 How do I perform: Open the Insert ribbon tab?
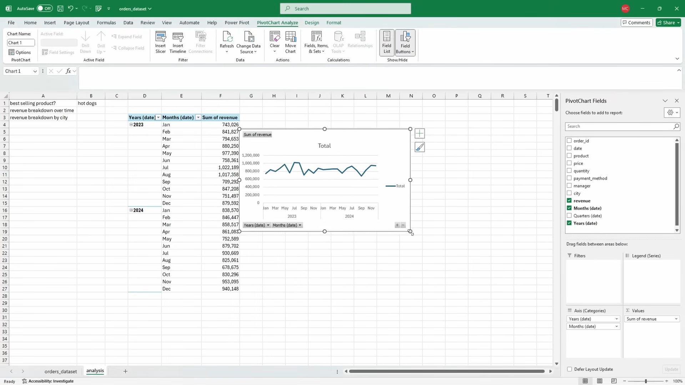[50, 22]
